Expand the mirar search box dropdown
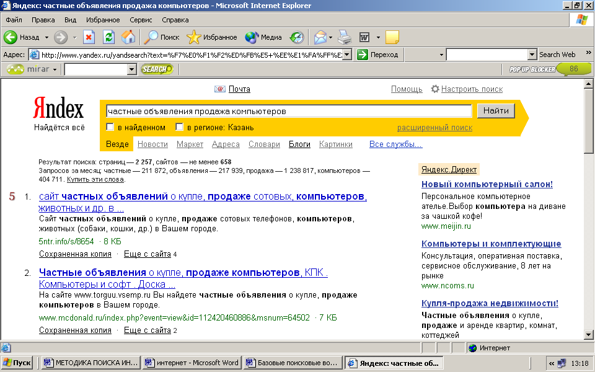 pyautogui.click(x=131, y=69)
